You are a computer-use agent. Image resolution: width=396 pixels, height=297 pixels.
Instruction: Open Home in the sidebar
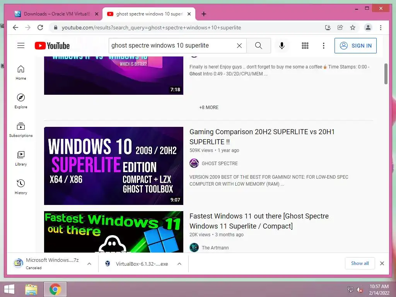coord(21,73)
